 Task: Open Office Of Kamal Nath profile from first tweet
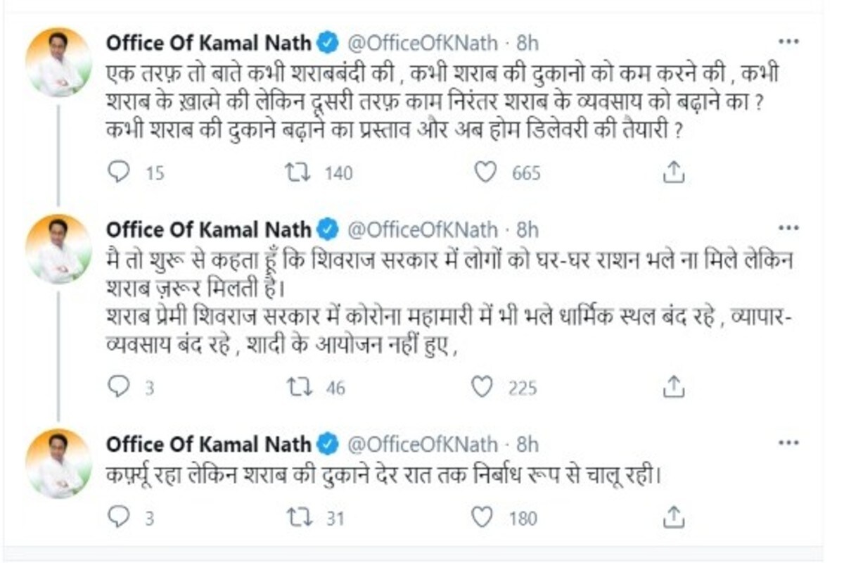click(208, 43)
